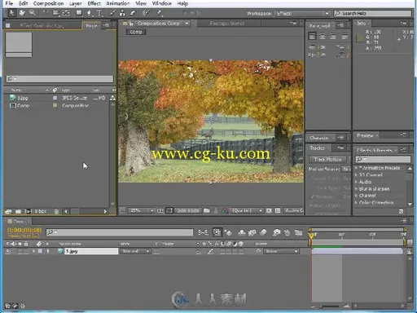Switch to the Effect Controls tab
Image resolution: width=417 pixels, height=313 pixels.
tap(42, 25)
